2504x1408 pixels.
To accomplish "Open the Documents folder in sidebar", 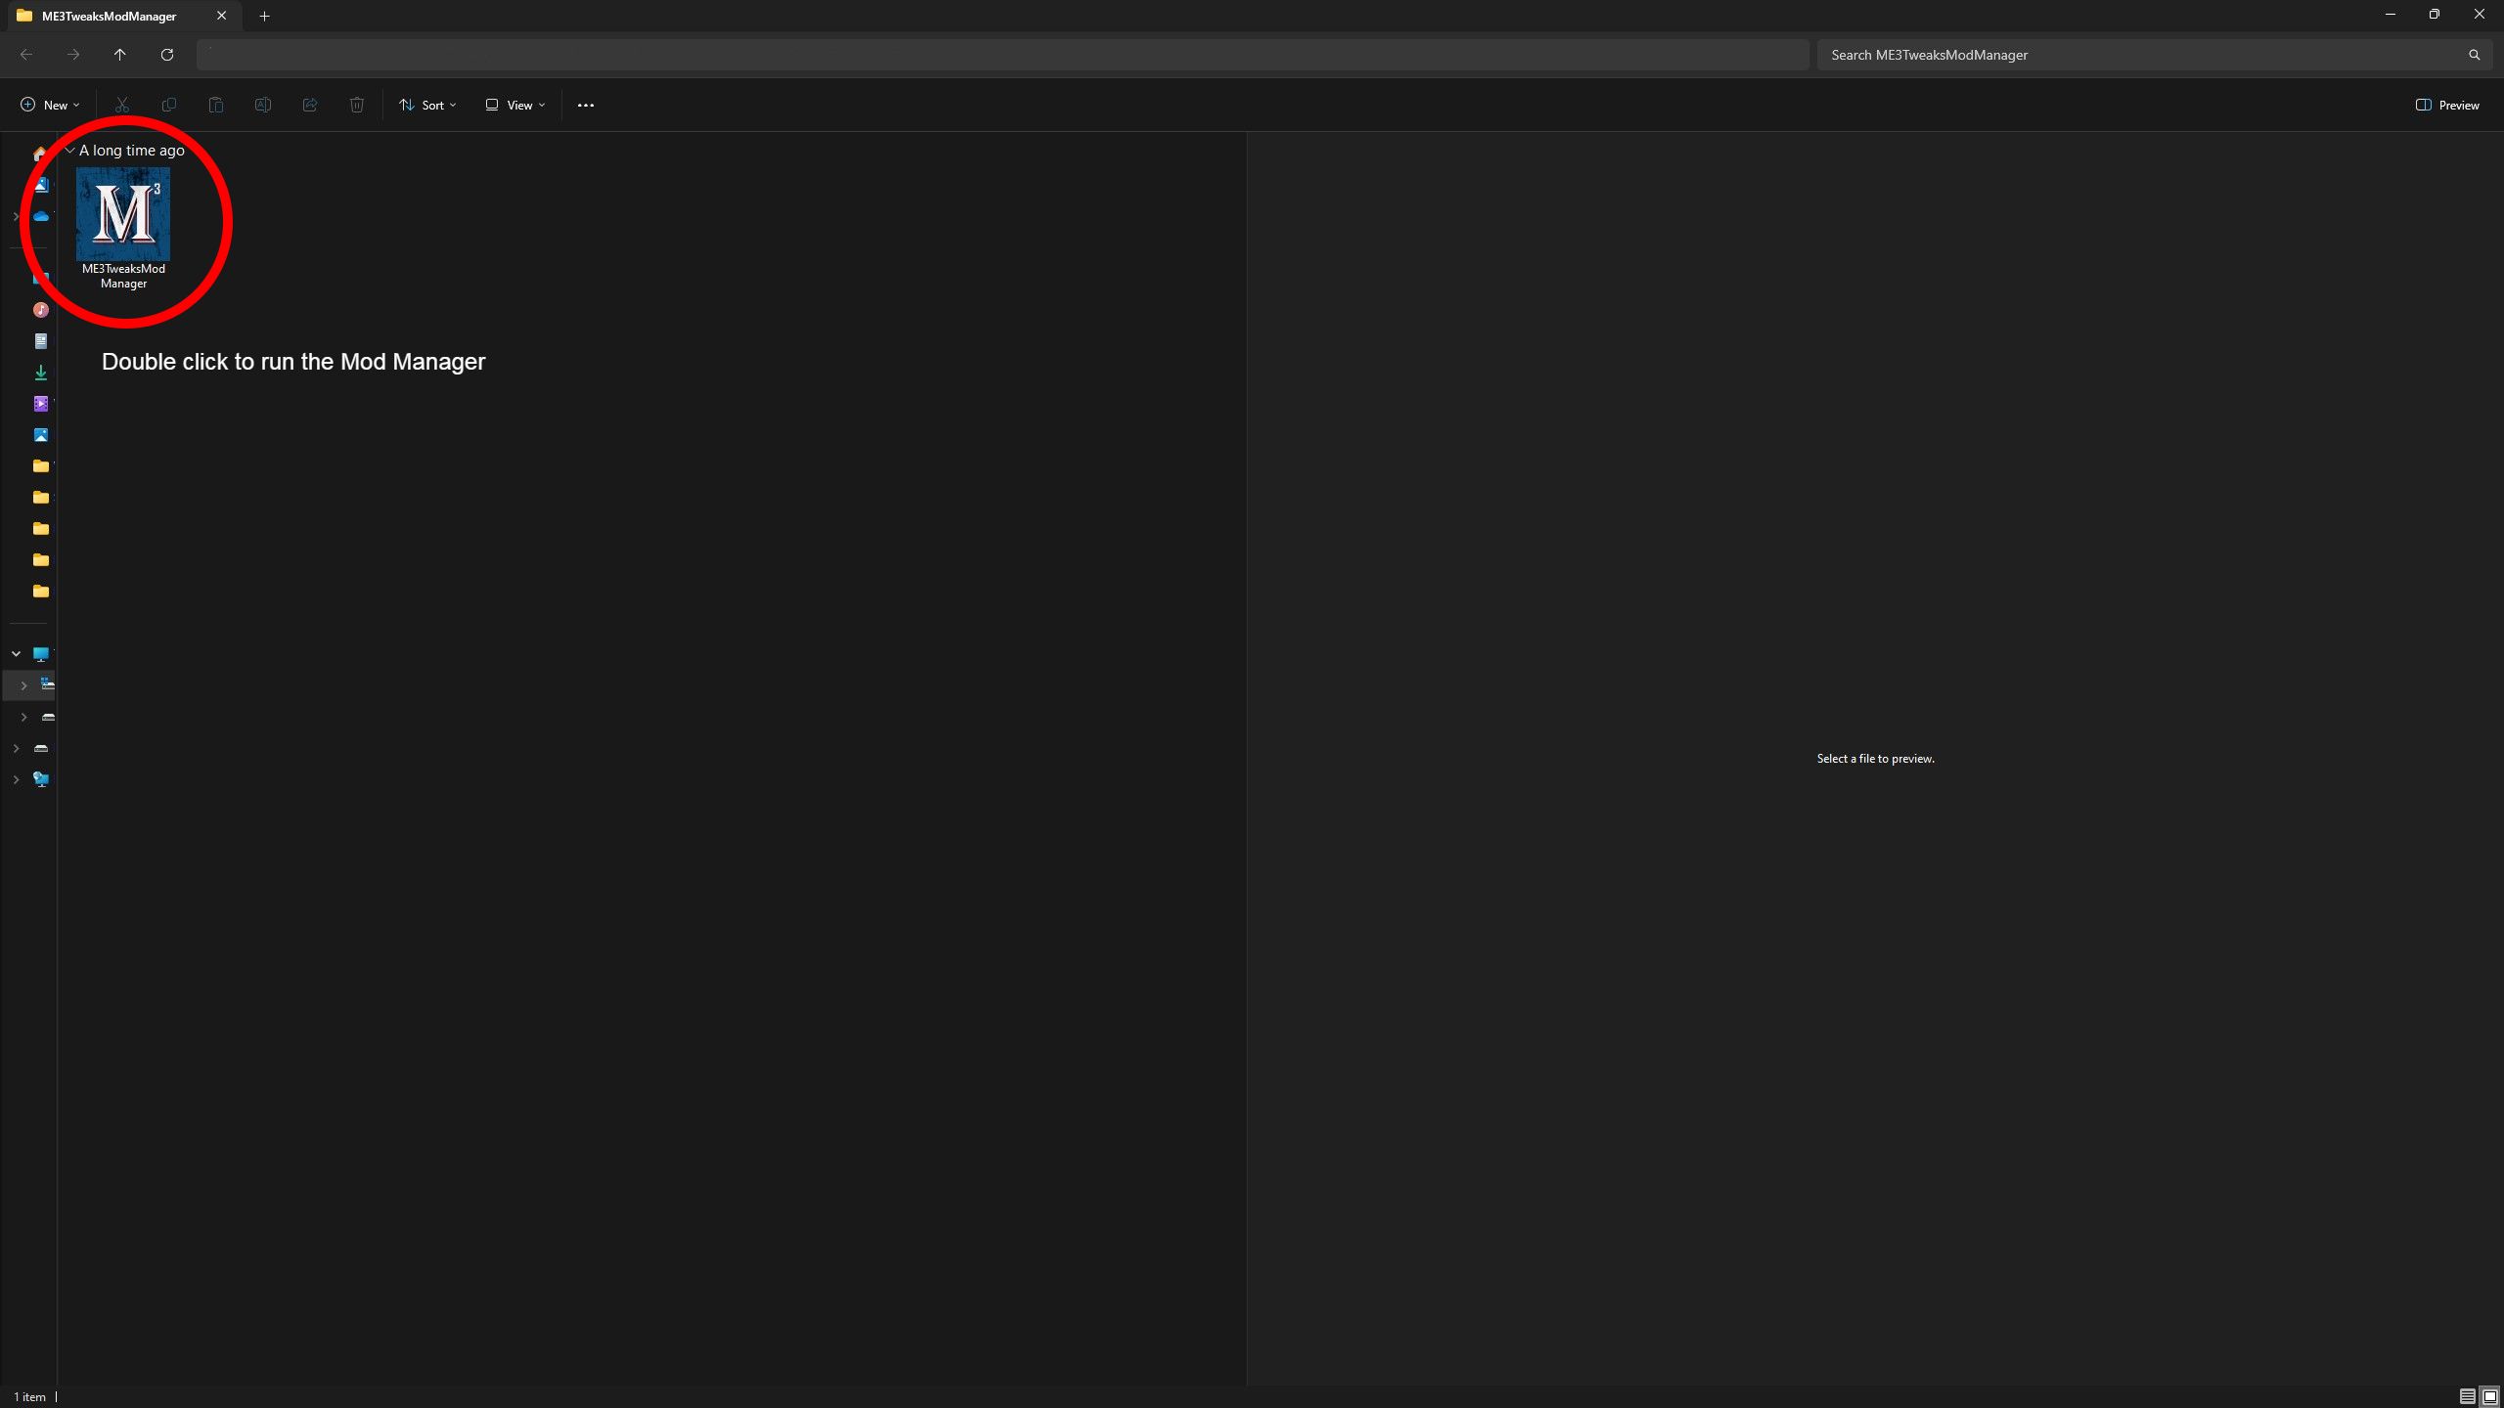I will click(x=41, y=341).
